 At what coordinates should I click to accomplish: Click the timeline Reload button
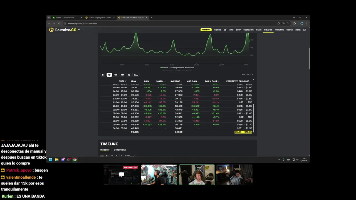130,156
